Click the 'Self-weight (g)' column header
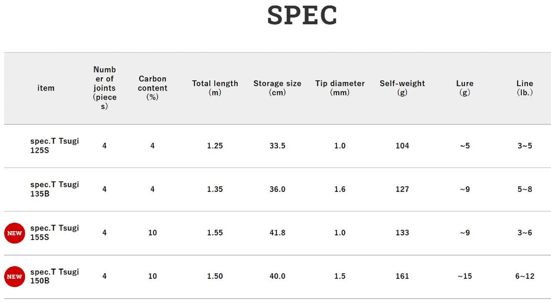Screen dimensions: 551x303 (x=402, y=88)
